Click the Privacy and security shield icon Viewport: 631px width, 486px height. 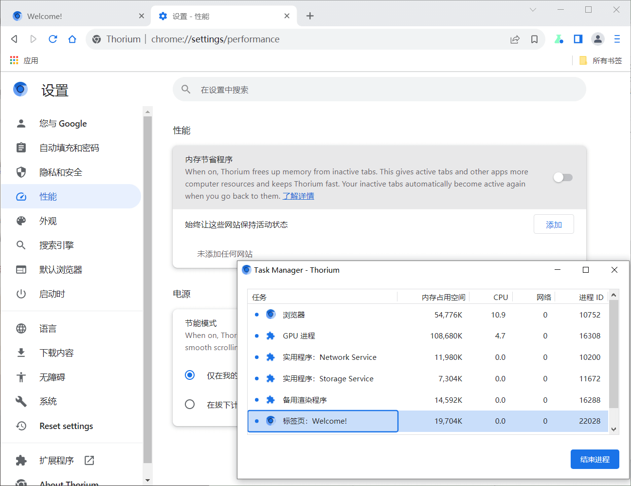(21, 172)
